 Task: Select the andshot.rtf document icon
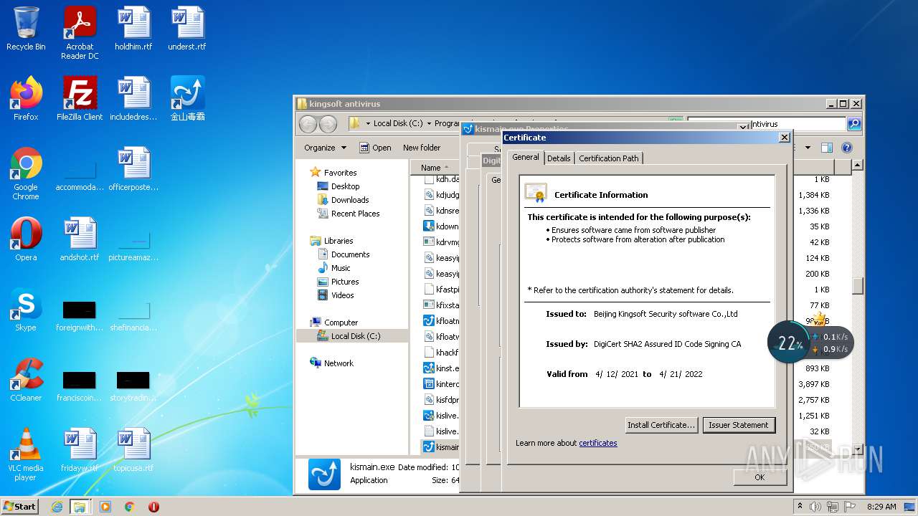pos(80,239)
